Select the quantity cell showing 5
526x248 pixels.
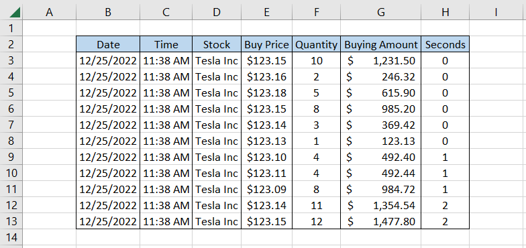click(x=317, y=92)
